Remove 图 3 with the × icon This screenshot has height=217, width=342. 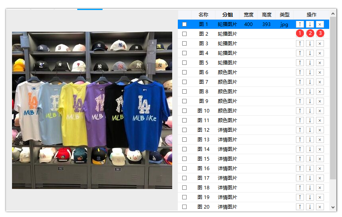320,43
